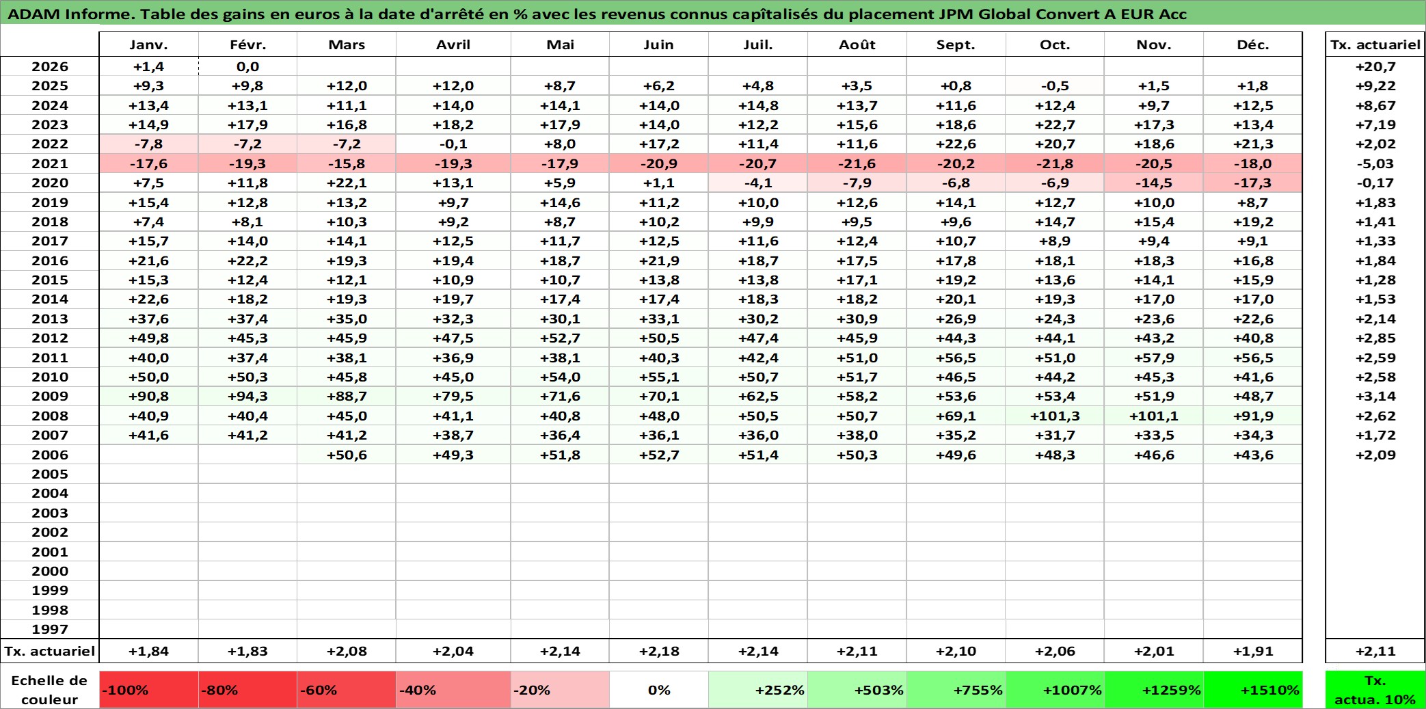Select the +9,22 actuarial rate for 2025
This screenshot has height=709, width=1426.
click(x=1375, y=85)
